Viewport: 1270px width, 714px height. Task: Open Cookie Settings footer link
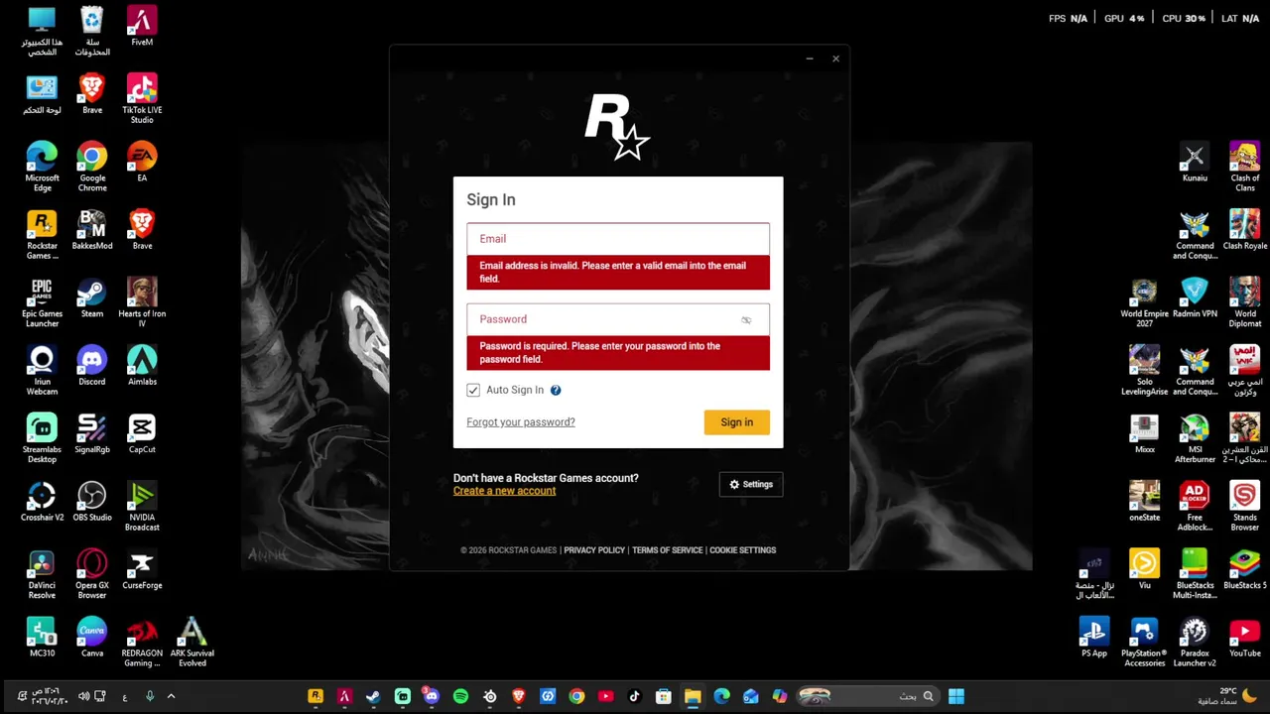742,550
